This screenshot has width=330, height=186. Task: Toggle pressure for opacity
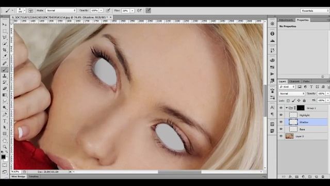tap(108, 10)
